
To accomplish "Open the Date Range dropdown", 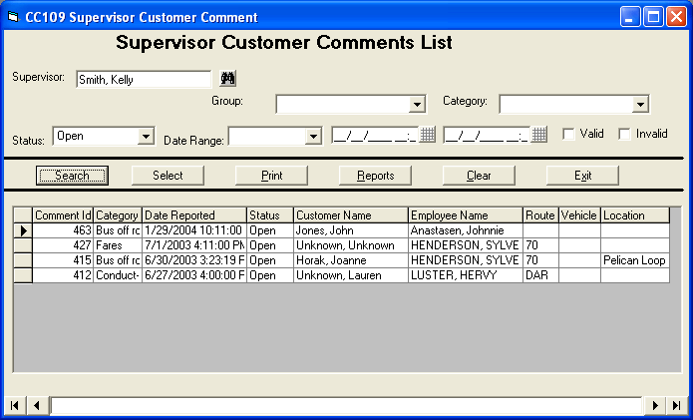I will click(x=313, y=137).
